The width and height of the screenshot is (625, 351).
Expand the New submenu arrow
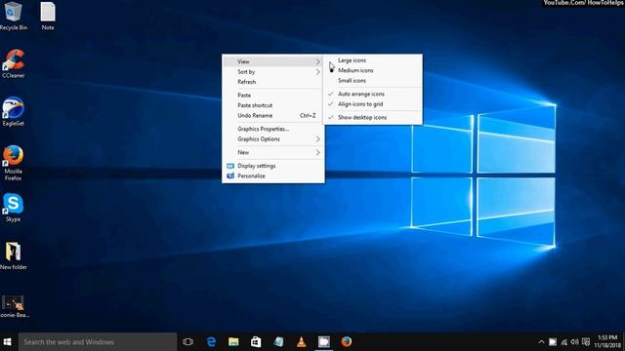click(318, 152)
